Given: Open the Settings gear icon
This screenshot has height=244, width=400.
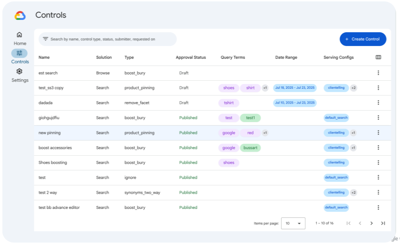Looking at the screenshot, I should pyautogui.click(x=19, y=72).
